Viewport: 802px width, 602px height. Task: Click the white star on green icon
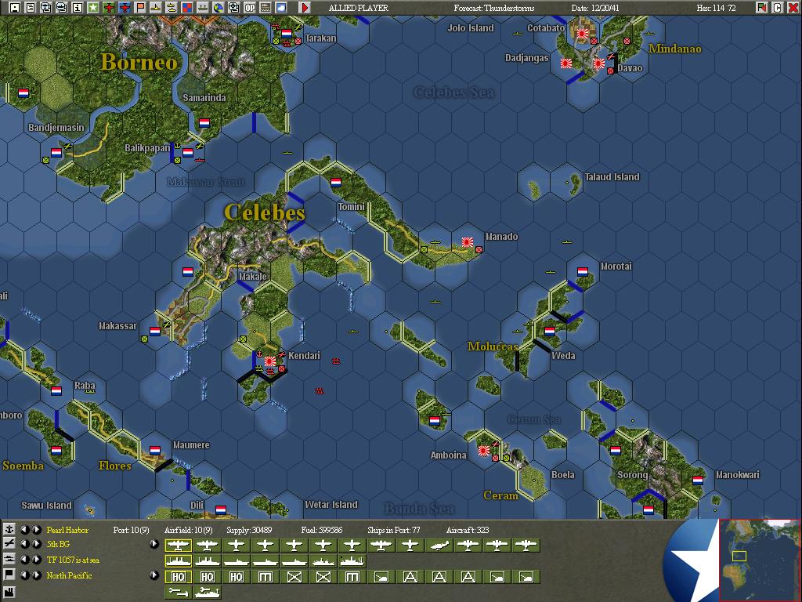[x=93, y=8]
